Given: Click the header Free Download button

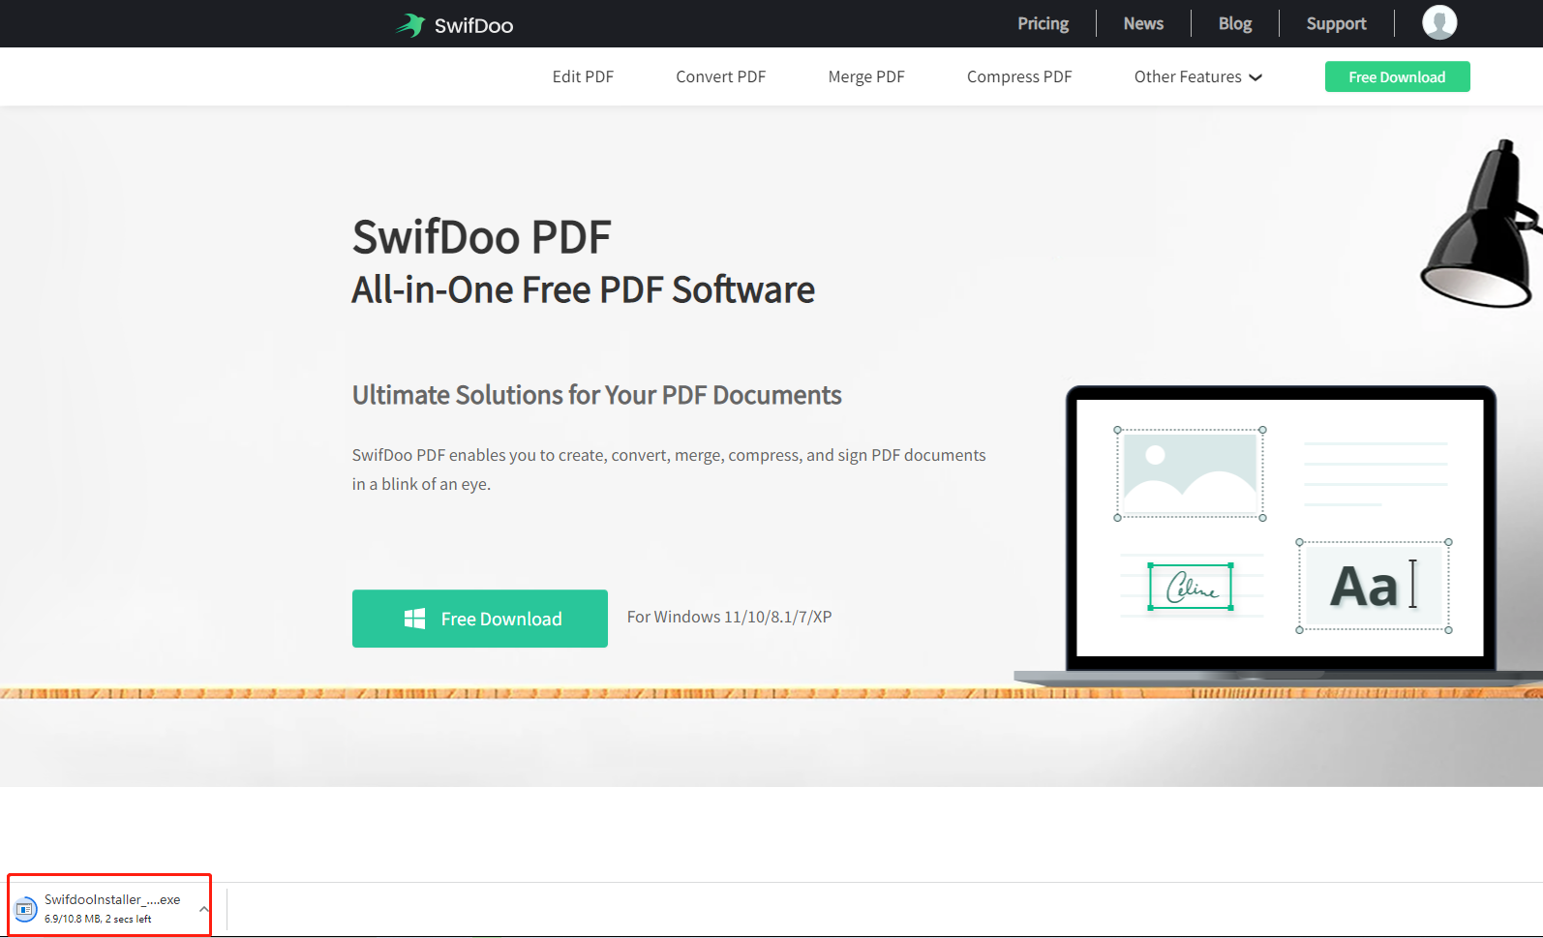Looking at the screenshot, I should pyautogui.click(x=1397, y=76).
